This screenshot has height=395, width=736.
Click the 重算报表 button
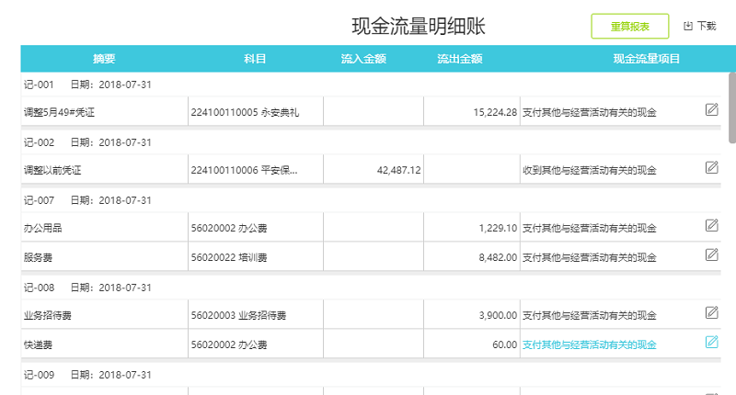629,27
